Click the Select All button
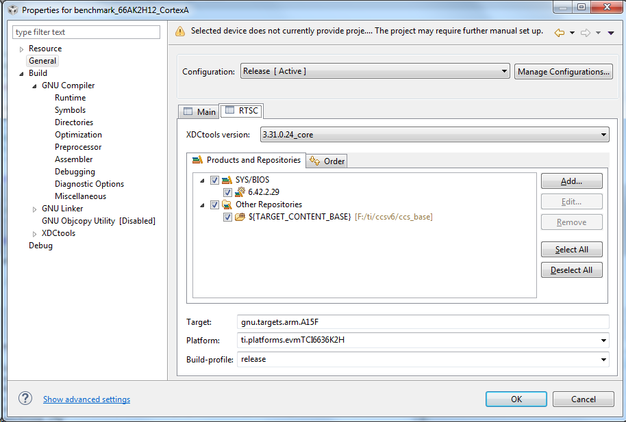 (571, 250)
